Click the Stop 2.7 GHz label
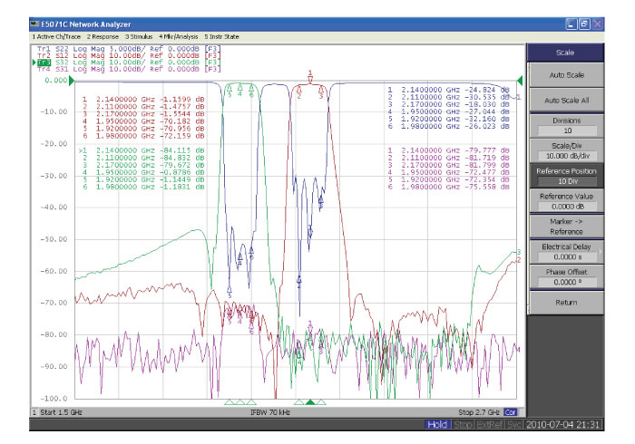635x444 pixels. point(479,412)
